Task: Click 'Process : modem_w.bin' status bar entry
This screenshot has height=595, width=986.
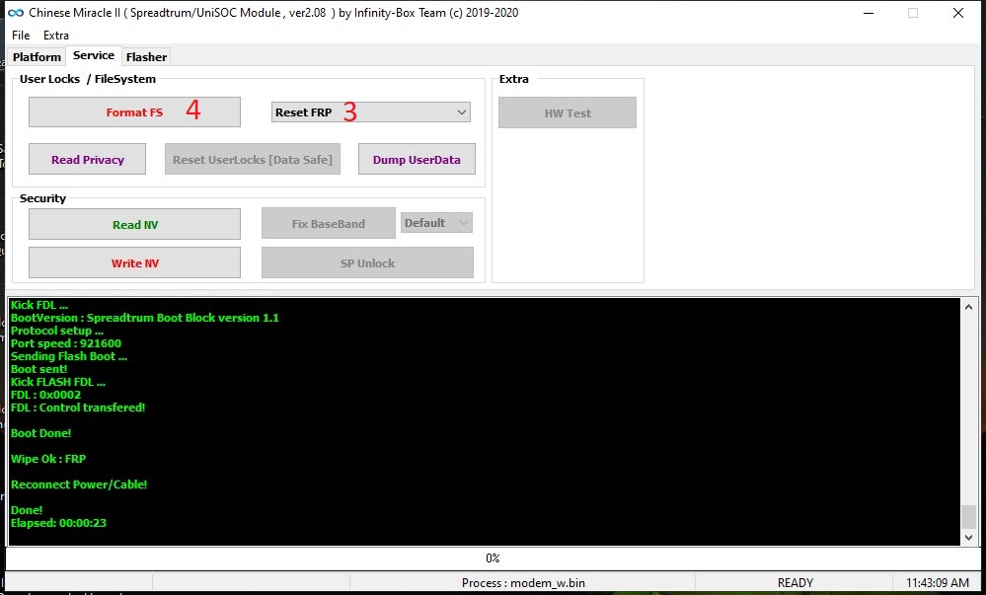Action: point(523,583)
